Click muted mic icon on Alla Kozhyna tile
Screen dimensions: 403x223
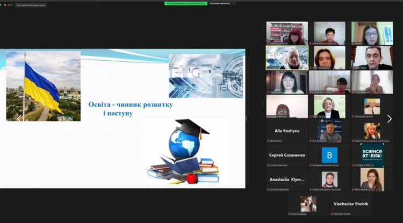(268, 141)
